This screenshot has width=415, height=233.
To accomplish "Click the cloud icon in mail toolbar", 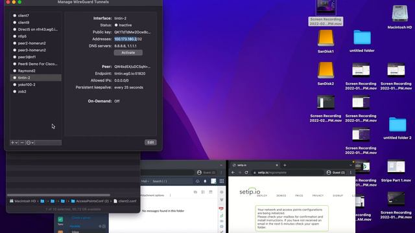I will [x=197, y=181].
